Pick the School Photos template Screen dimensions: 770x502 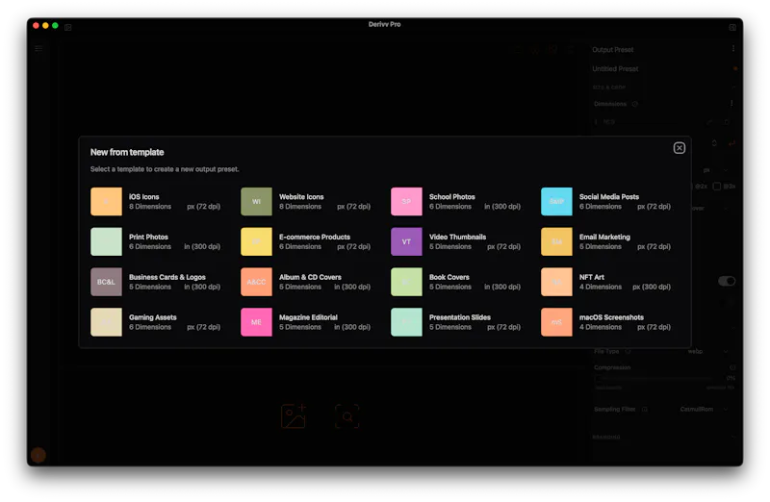tap(456, 202)
